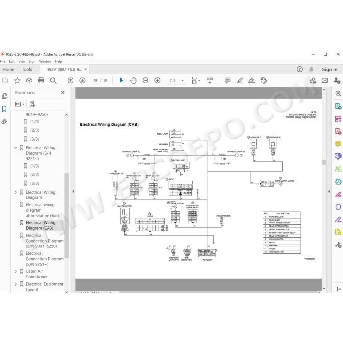This screenshot has height=343, width=343.
Task: Click the Sign In button
Action: click(329, 69)
